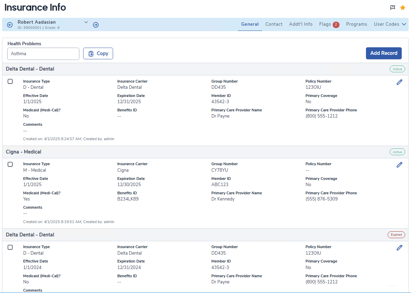
Task: Click the expiration date 12/31/2024
Action: coord(129,267)
